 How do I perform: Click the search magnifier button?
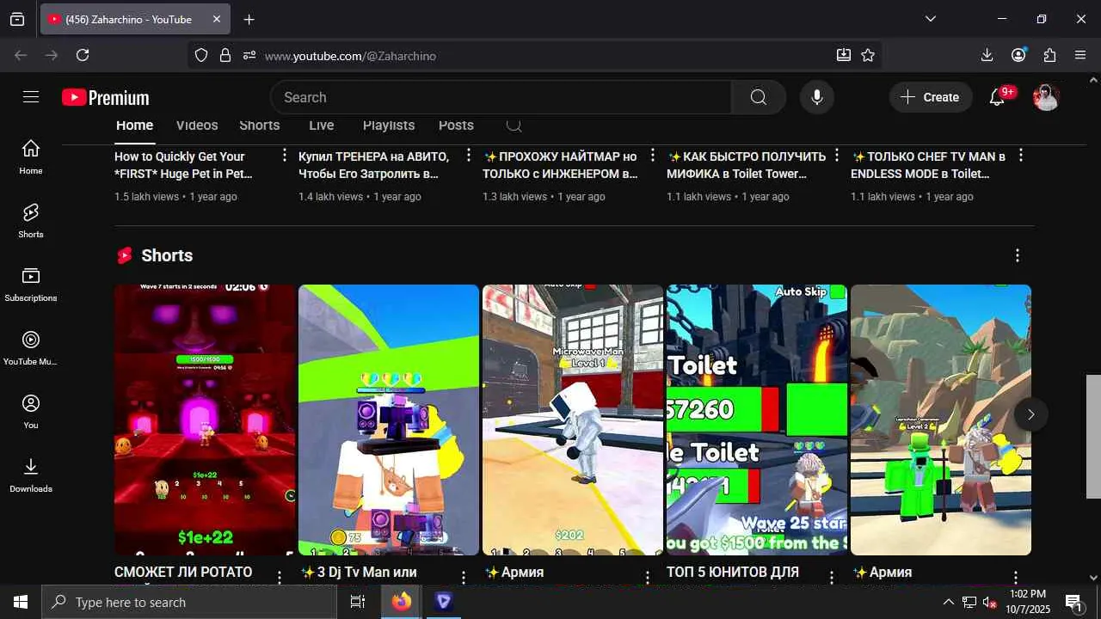coord(758,97)
